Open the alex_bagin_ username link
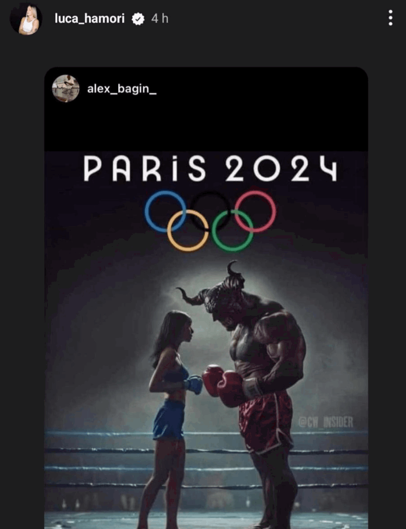This screenshot has height=529, width=406. click(122, 89)
